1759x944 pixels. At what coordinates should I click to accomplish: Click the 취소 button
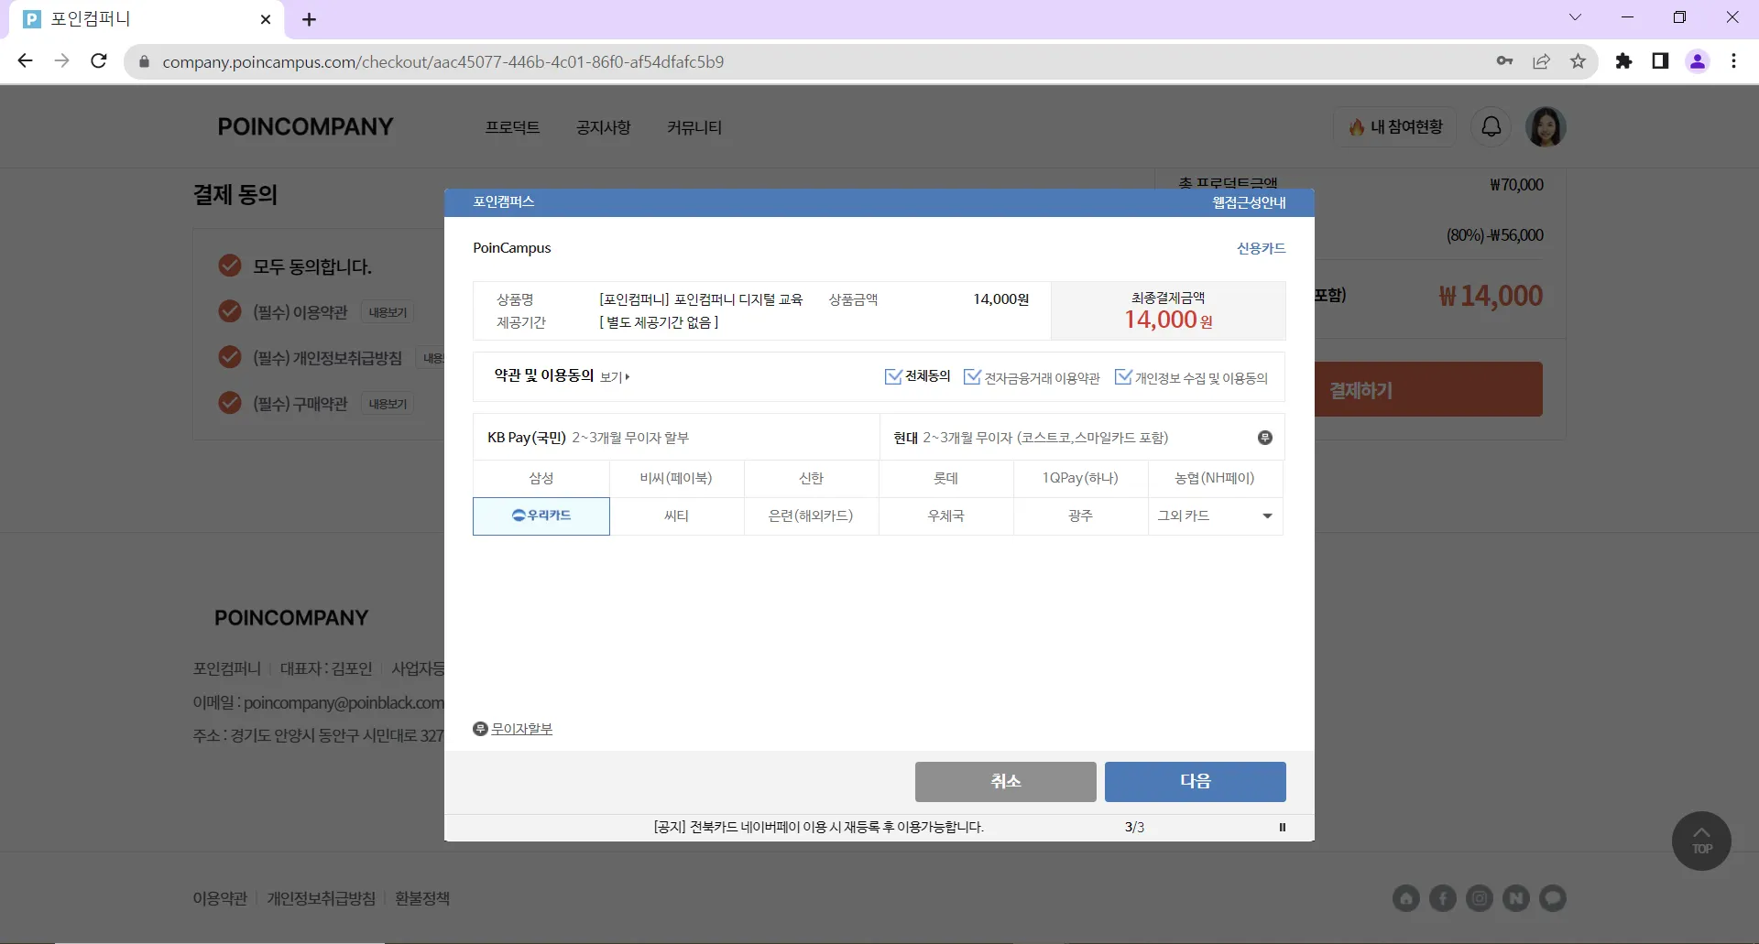pos(1005,782)
